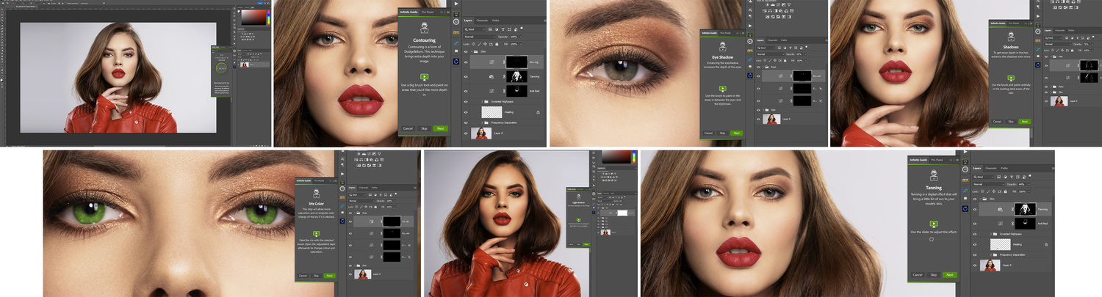1102x297 pixels.
Task: Click lock icon on Healing layer, Tanning screenshot
Action: 1046,244
